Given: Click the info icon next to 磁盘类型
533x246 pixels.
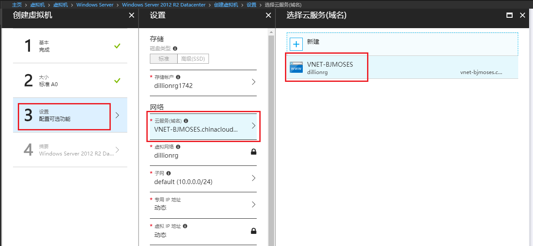Looking at the screenshot, I should (175, 49).
